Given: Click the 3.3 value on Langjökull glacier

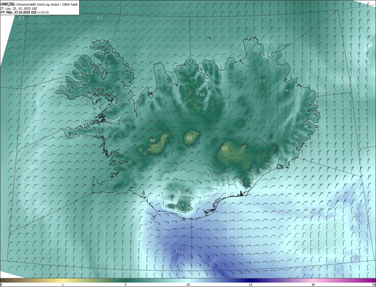Looking at the screenshot, I should pos(152,140).
